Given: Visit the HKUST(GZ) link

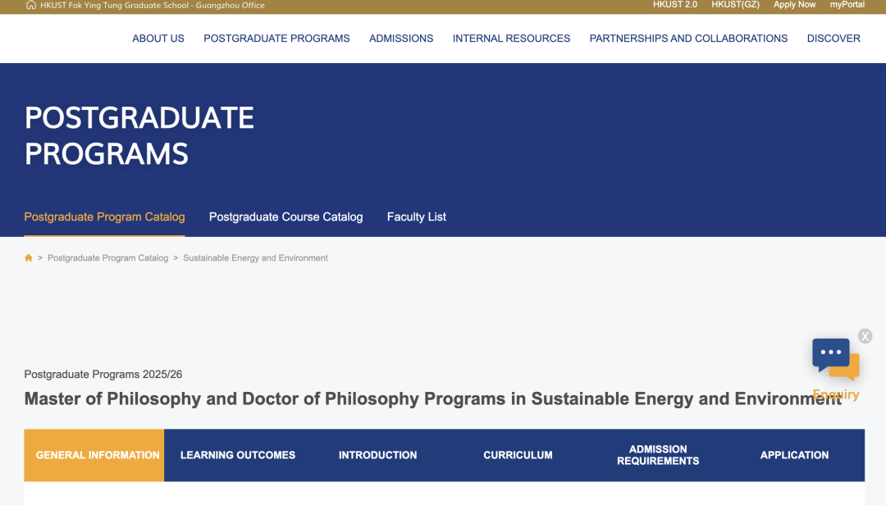Looking at the screenshot, I should pyautogui.click(x=735, y=5).
